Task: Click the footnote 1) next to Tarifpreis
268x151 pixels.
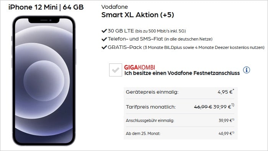Action: coord(233,105)
